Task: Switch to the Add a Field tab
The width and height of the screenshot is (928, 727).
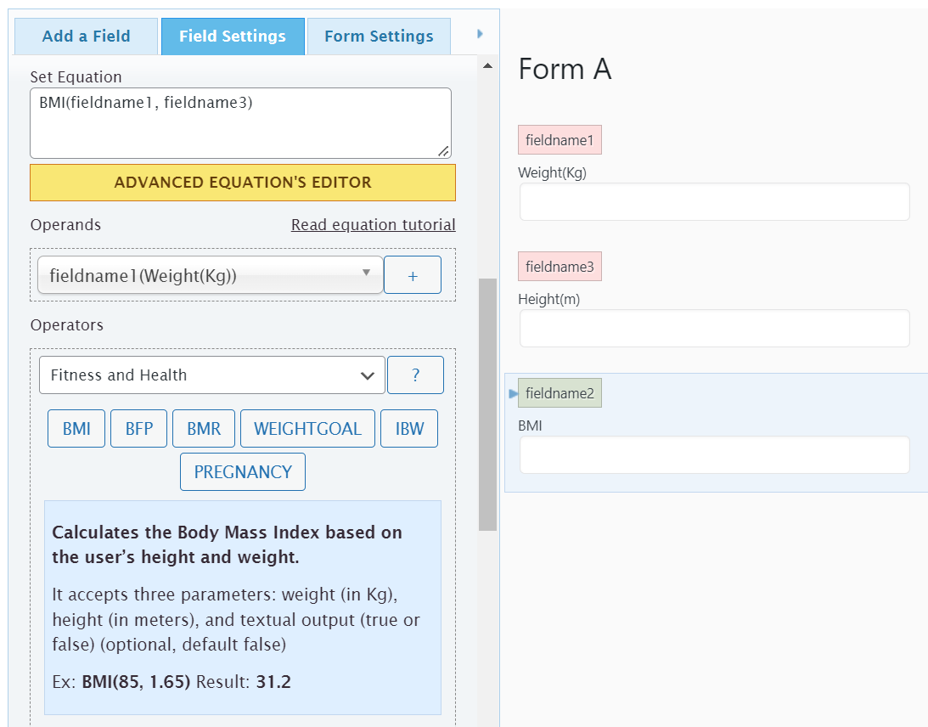Action: 87,37
